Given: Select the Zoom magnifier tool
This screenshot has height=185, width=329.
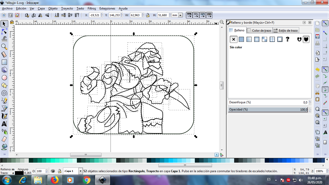Looking at the screenshot, I should [x=4, y=47].
